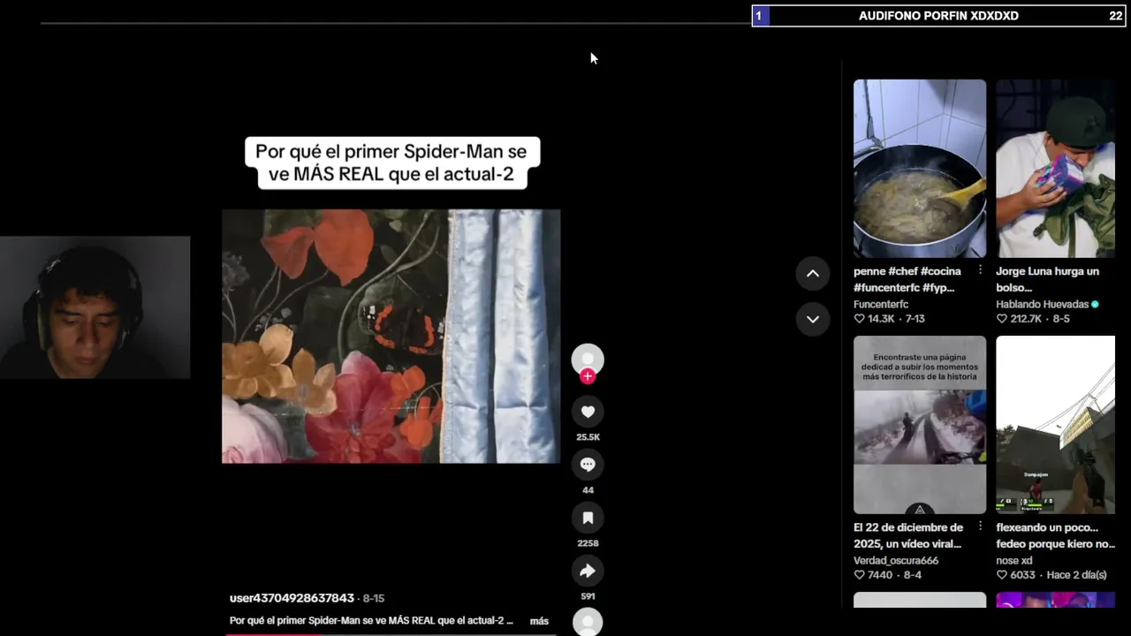Click title "flexeando un poco..."
Image resolution: width=1131 pixels, height=636 pixels.
(1055, 535)
